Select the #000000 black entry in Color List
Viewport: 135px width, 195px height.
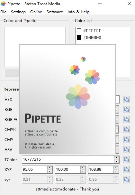89,38
